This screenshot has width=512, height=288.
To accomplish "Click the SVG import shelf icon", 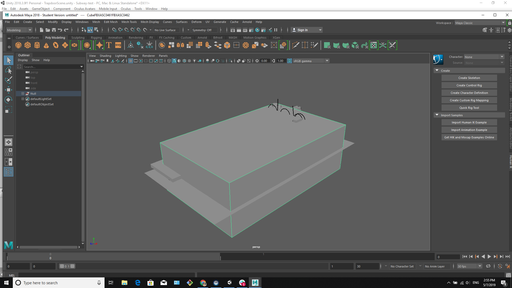I will [118, 45].
